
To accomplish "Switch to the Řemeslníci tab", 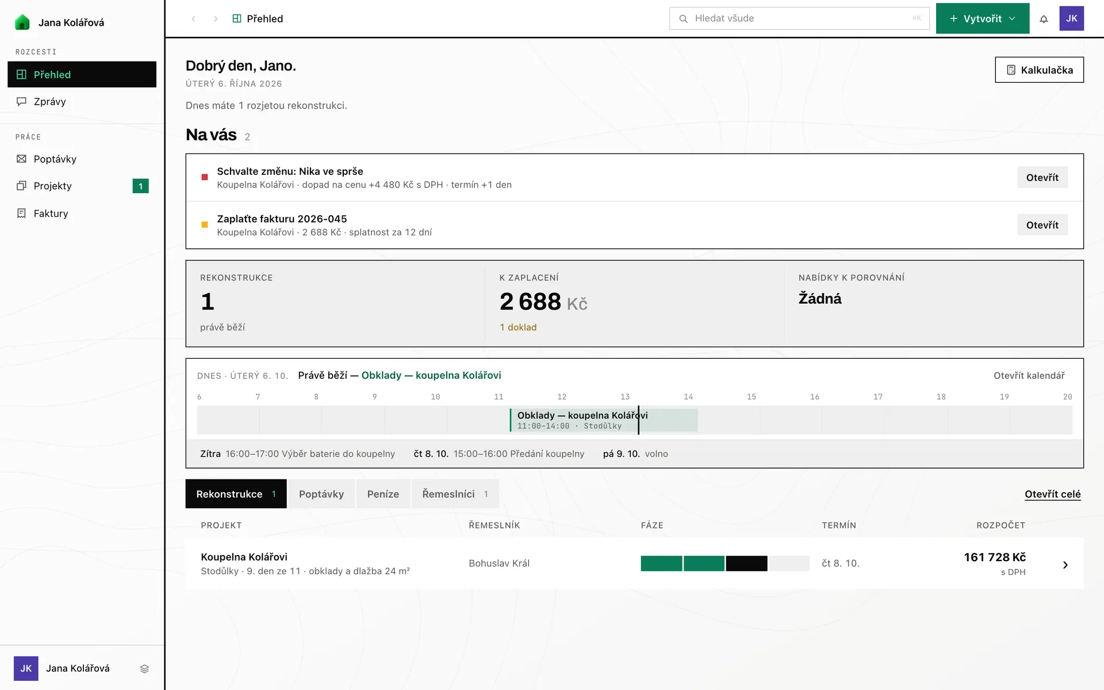I will pos(455,494).
